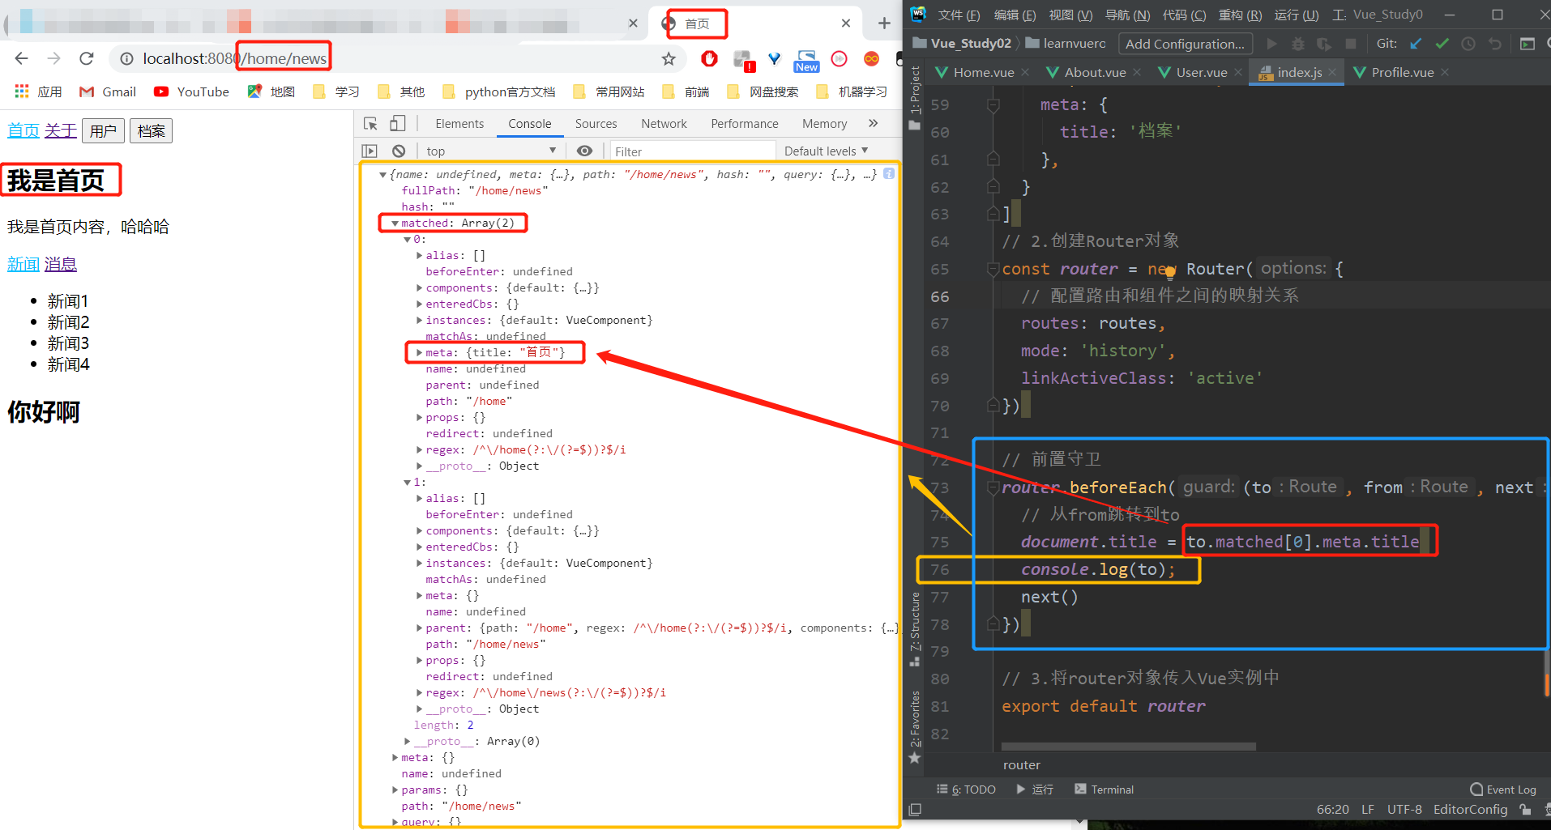Toggle the 1: Project side panel
This screenshot has height=830, width=1551.
point(915,97)
